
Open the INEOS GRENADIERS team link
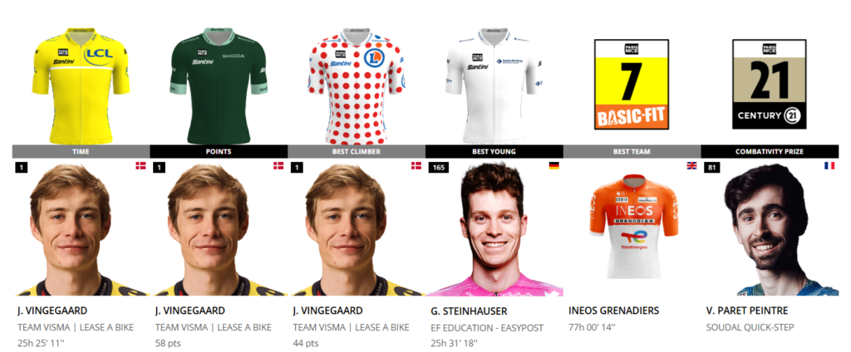click(614, 310)
